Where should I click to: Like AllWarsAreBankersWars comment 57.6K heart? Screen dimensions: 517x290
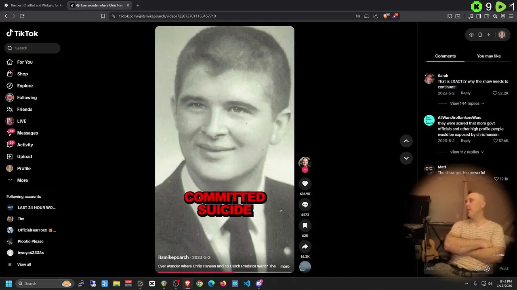(496, 141)
